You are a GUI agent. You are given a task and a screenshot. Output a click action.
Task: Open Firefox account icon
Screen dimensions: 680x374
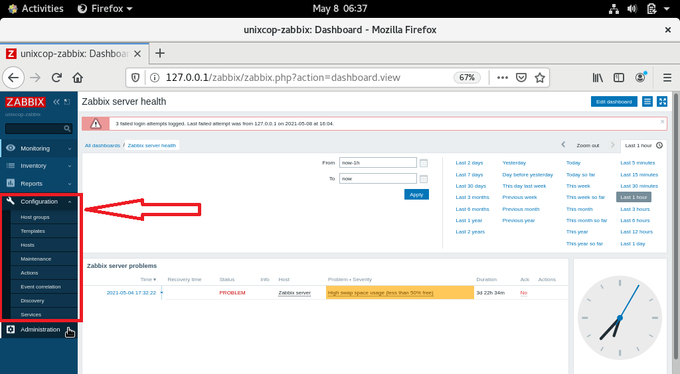tap(640, 78)
